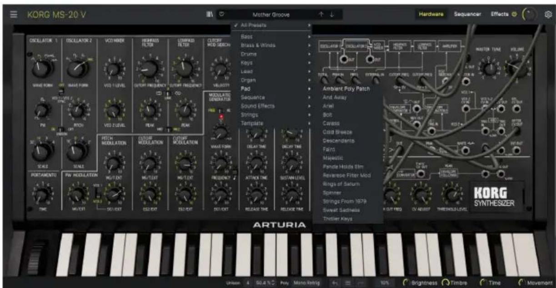
Task: Open the settings gear icon
Action: pos(548,15)
